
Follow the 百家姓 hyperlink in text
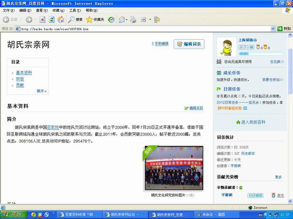53,128
